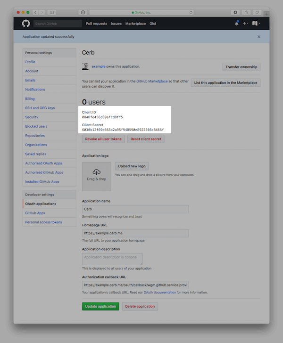Open Authorized OAuth Apps
Viewport: 283px width, 343px height.
[50, 163]
